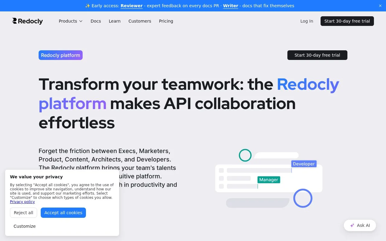Start 30-day free trial in header
The width and height of the screenshot is (386, 241).
pyautogui.click(x=347, y=21)
